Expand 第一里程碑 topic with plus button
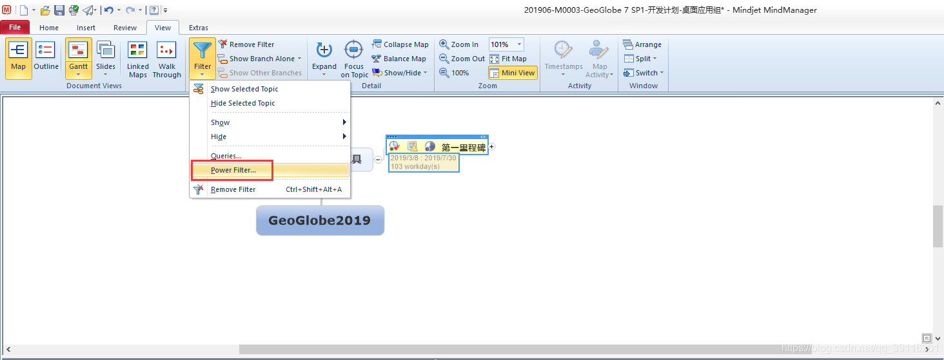The height and width of the screenshot is (360, 944). [x=491, y=147]
